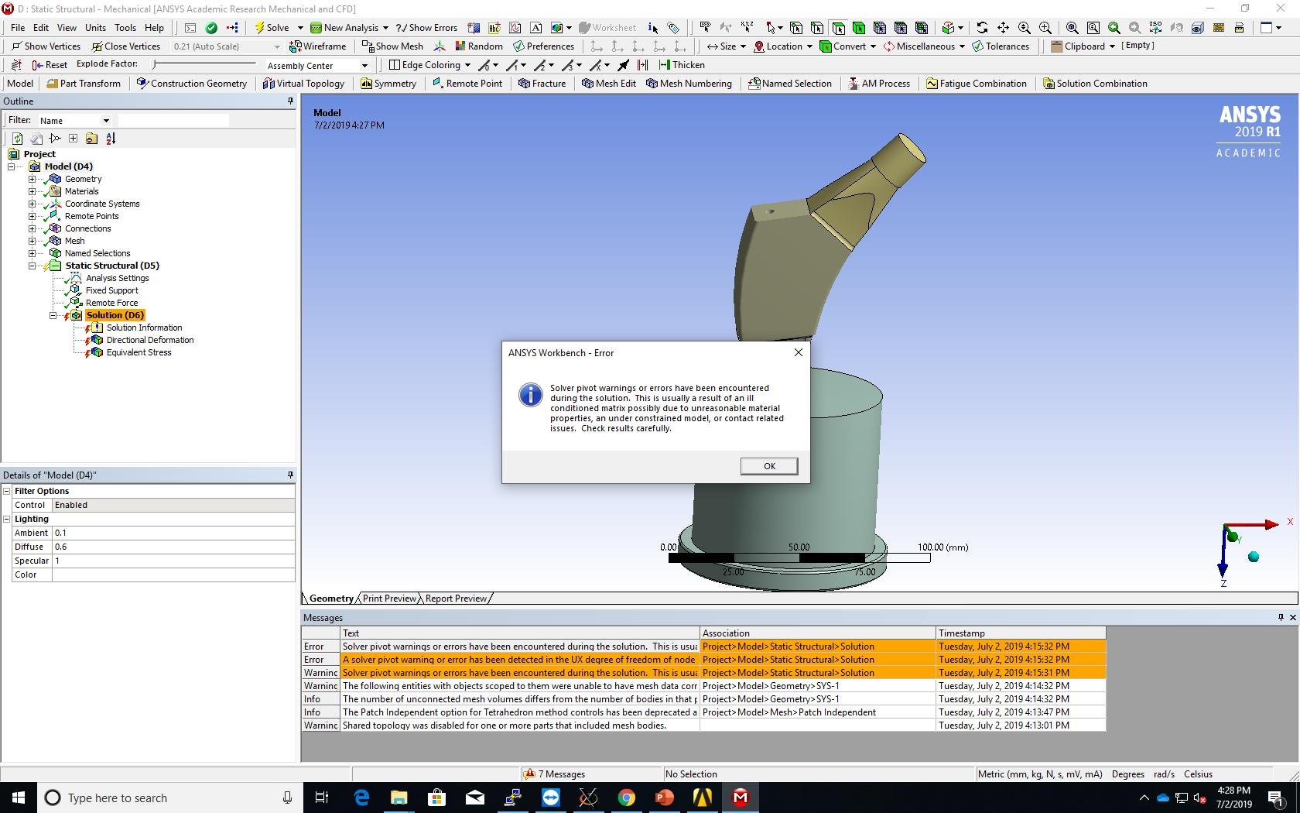Open Chrome from the Windows taskbar
This screenshot has height=813, width=1300.
(x=627, y=798)
